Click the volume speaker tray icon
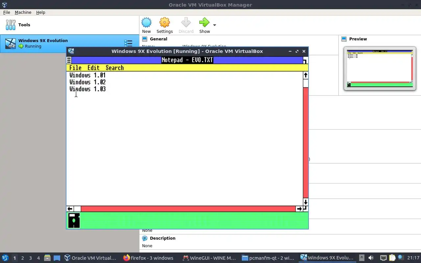Screen dimensions: 421x263 point(371,258)
